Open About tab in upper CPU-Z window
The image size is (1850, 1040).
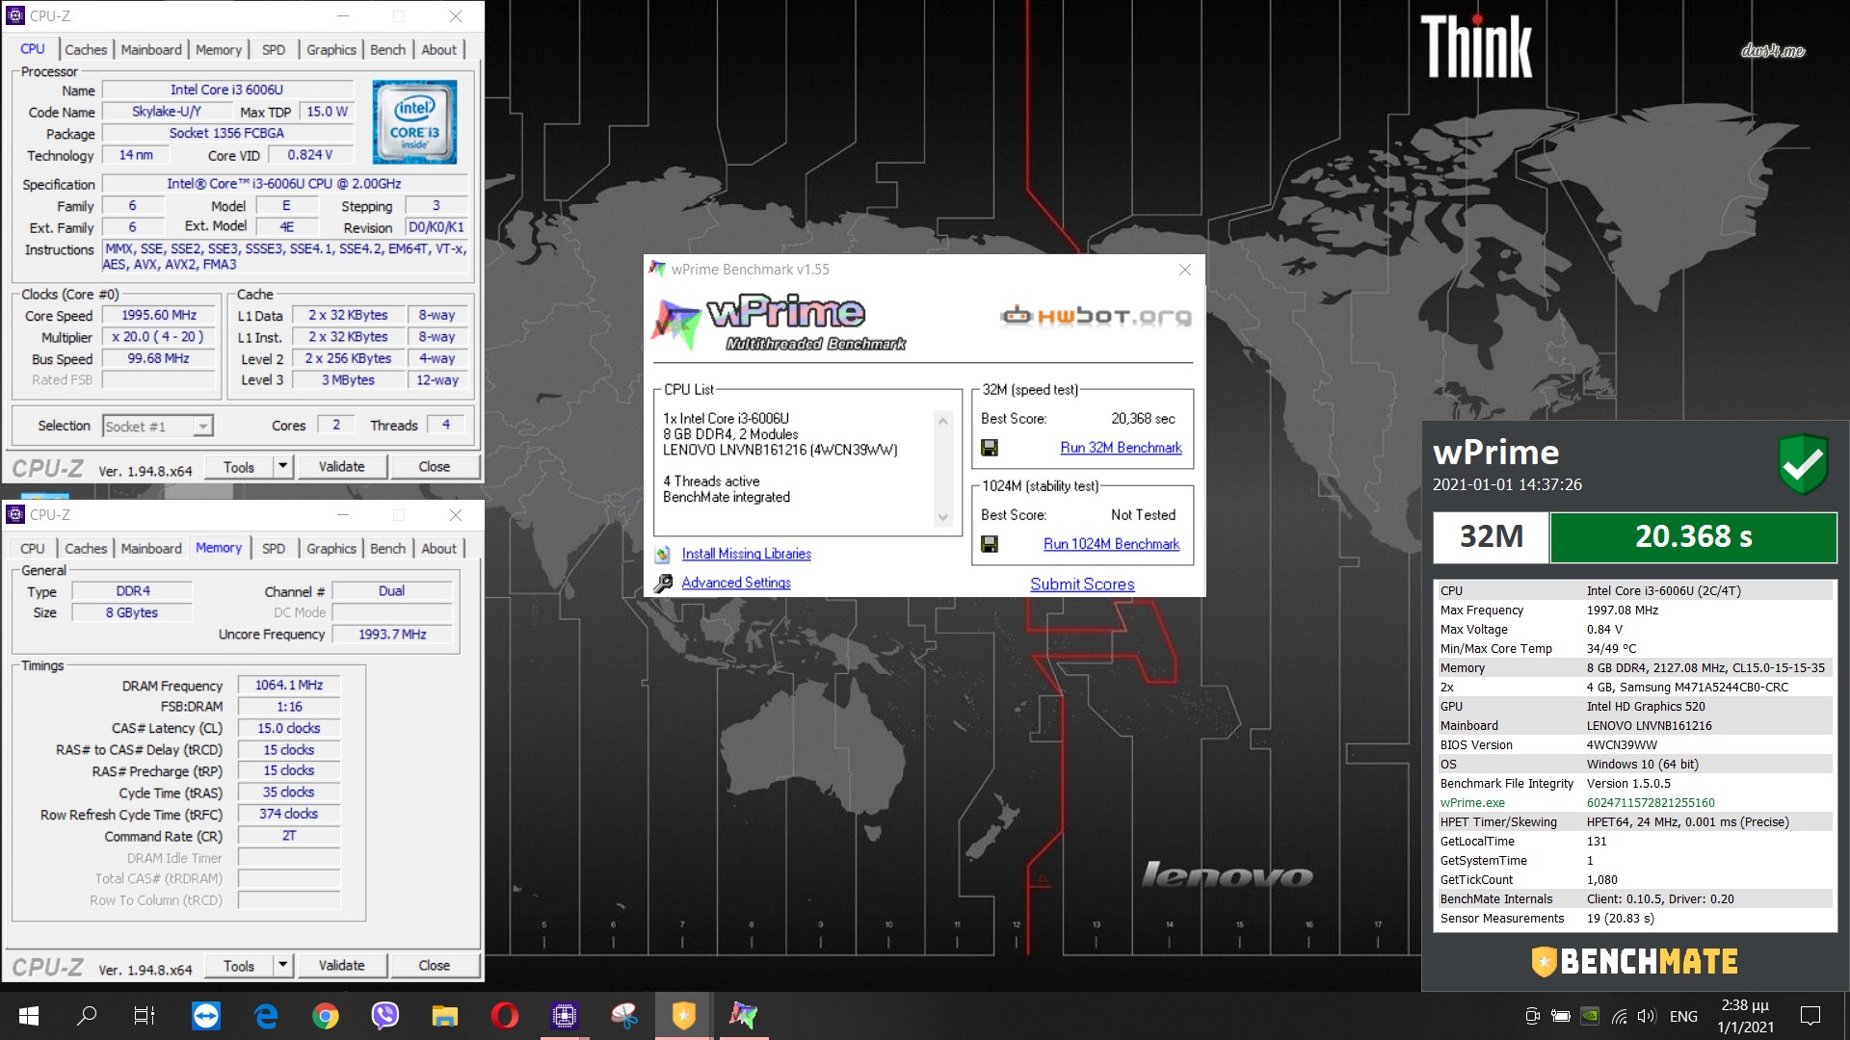point(439,50)
